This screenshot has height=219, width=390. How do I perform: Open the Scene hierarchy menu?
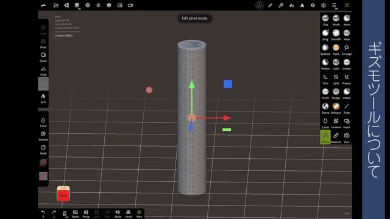tap(66, 5)
